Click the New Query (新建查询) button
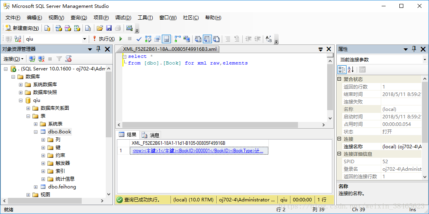 tap(22, 28)
